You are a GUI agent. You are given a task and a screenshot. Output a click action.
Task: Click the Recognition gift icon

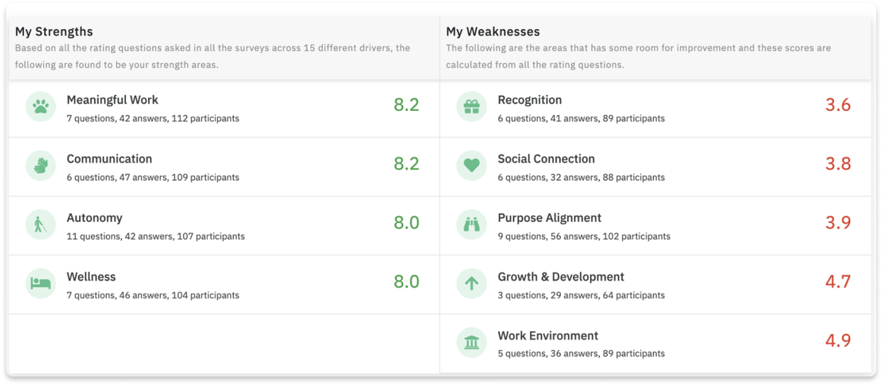click(472, 107)
